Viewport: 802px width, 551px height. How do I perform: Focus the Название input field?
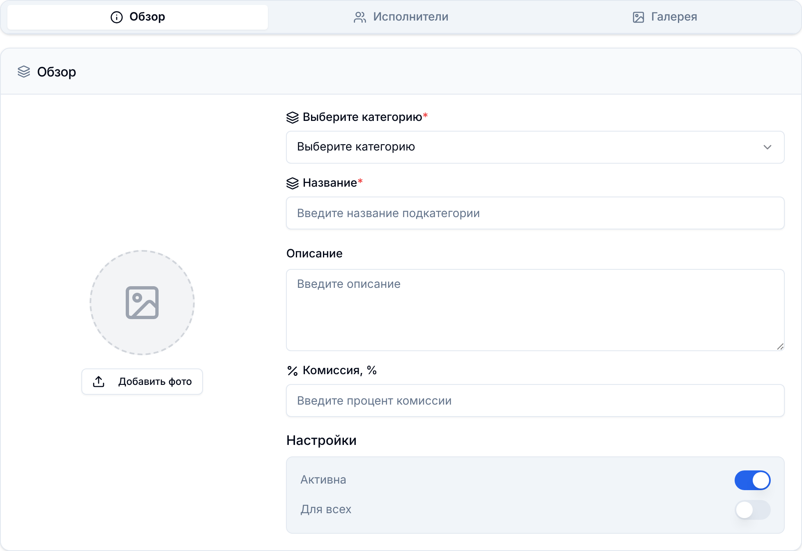point(535,213)
